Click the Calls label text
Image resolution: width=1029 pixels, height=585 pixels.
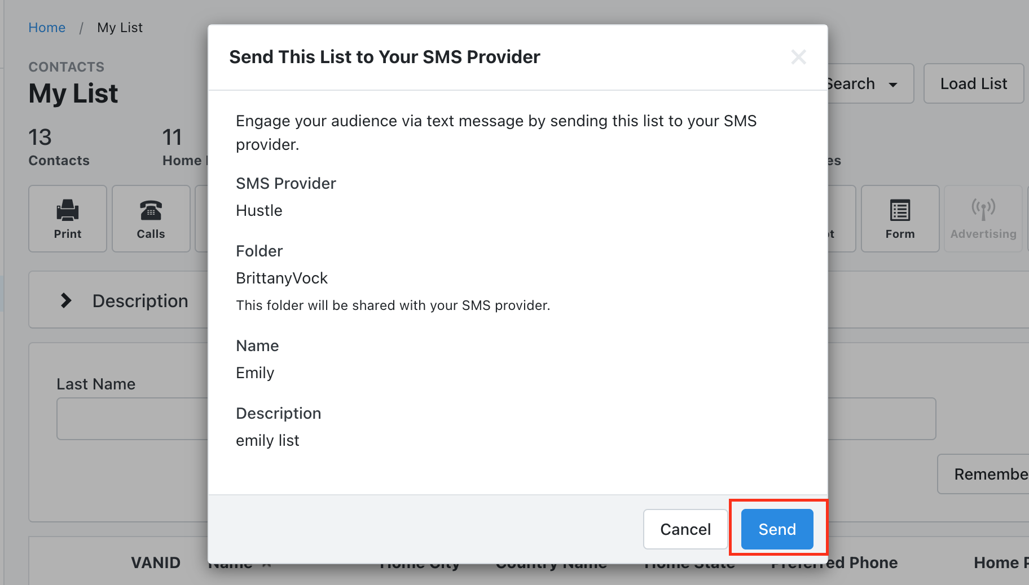pyautogui.click(x=151, y=234)
